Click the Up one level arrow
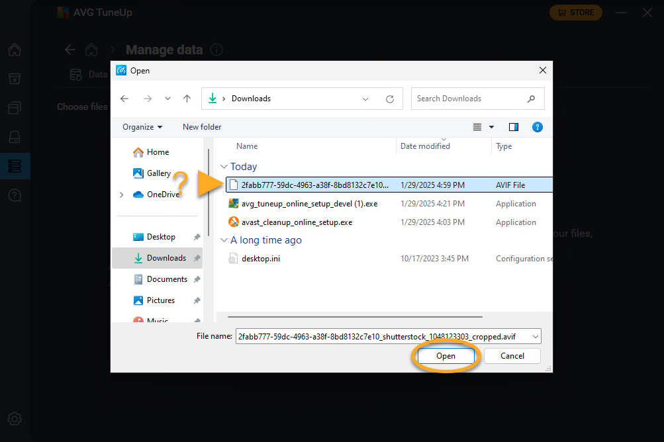 click(x=187, y=99)
